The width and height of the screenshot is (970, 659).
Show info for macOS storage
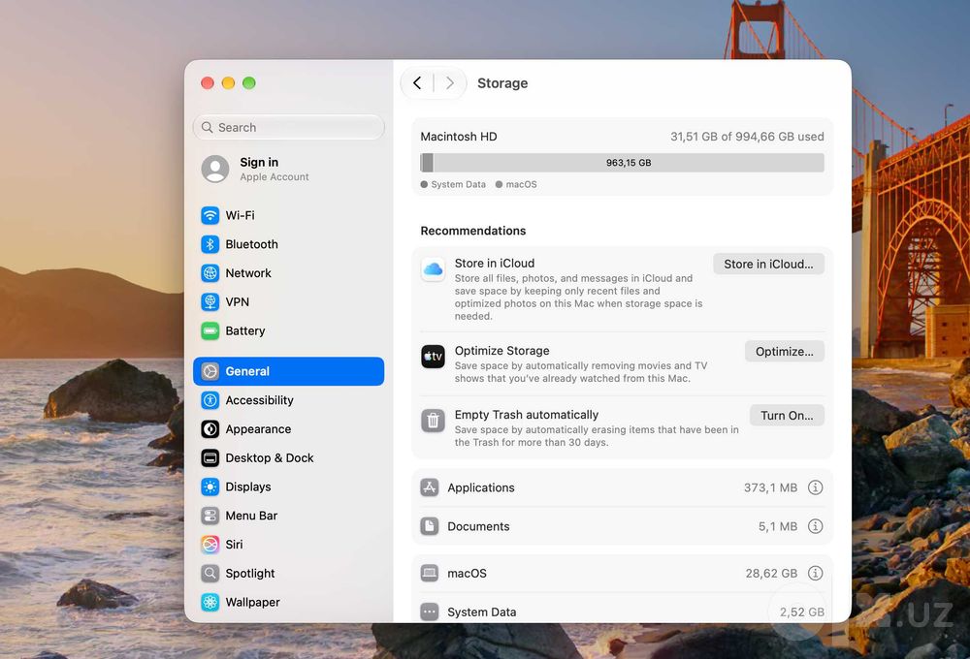pos(816,573)
